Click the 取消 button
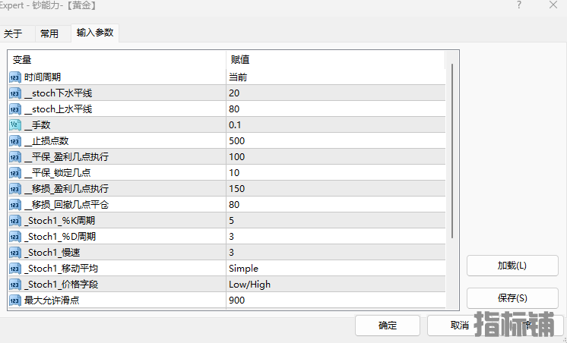Screen dimensions: 567x343 point(460,326)
